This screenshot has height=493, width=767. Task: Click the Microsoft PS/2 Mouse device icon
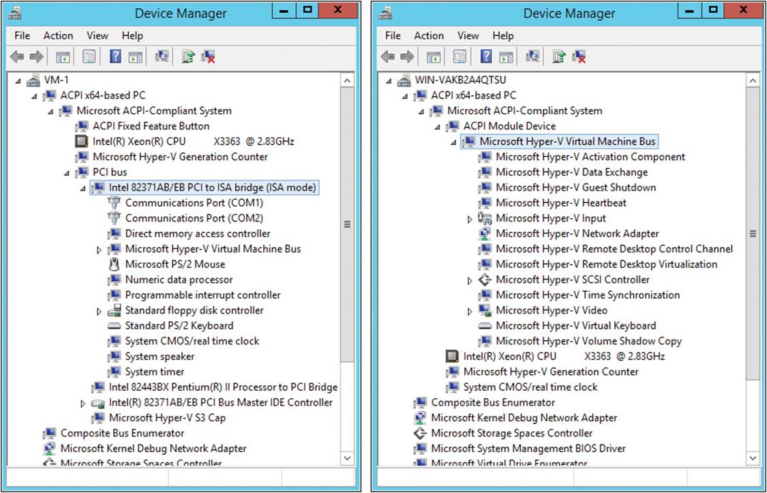click(x=114, y=264)
